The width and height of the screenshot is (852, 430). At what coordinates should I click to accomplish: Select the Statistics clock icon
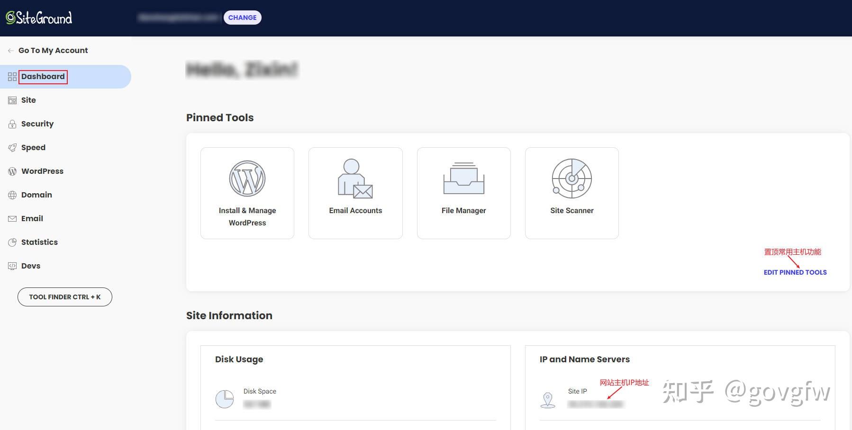pos(12,242)
